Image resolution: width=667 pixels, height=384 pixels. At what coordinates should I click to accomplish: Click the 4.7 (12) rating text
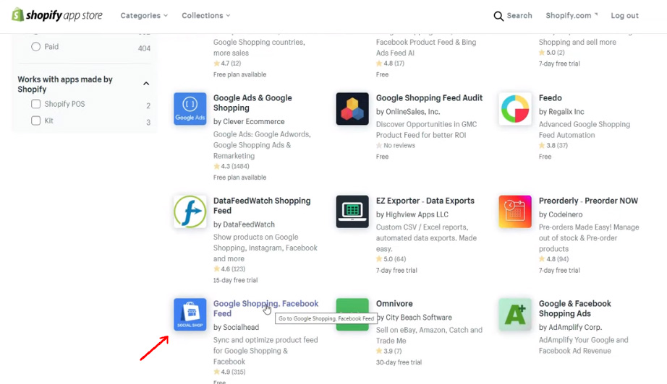coord(227,64)
